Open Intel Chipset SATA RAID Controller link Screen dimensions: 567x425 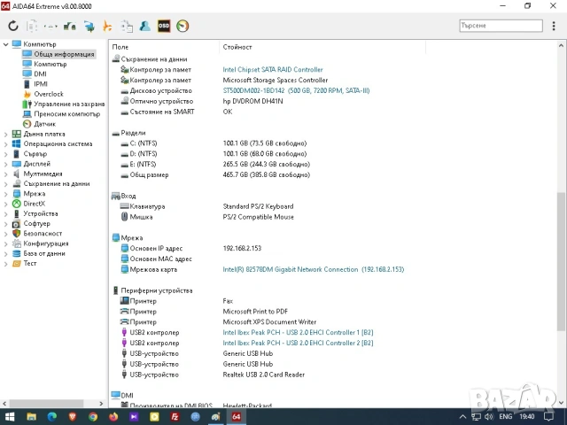point(273,69)
